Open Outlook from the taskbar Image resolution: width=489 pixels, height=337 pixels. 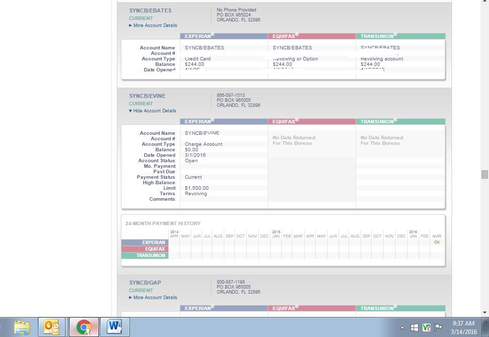(51, 327)
